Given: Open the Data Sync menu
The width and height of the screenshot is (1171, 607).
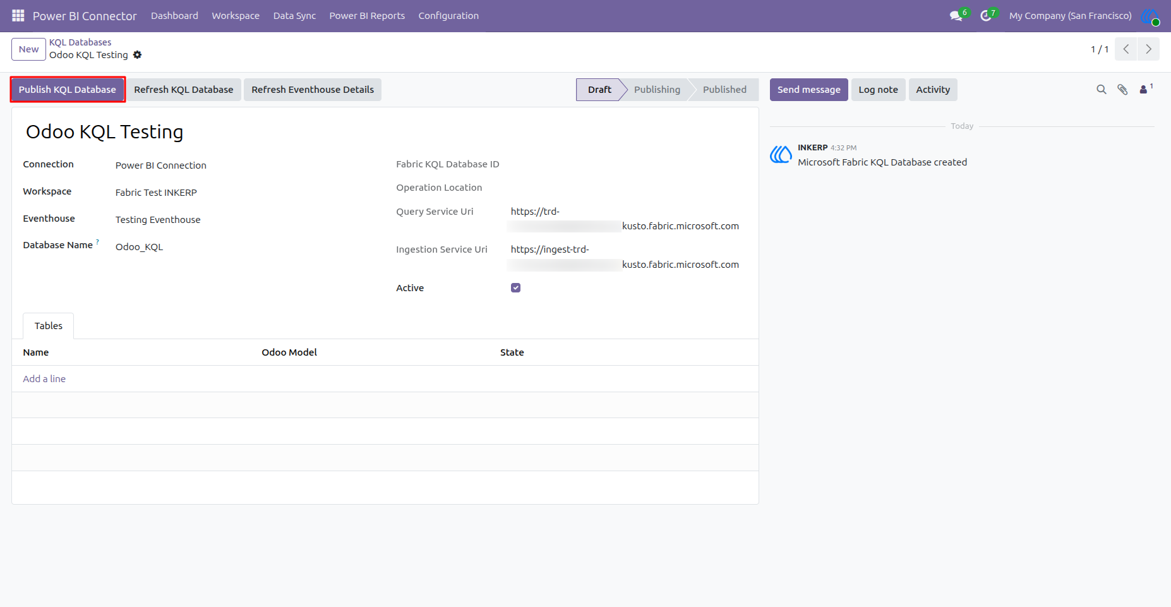Looking at the screenshot, I should pyautogui.click(x=294, y=16).
